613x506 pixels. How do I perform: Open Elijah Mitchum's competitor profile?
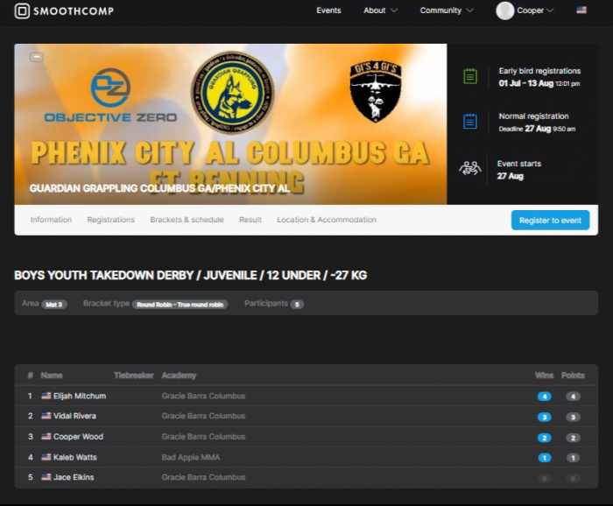(x=79, y=396)
